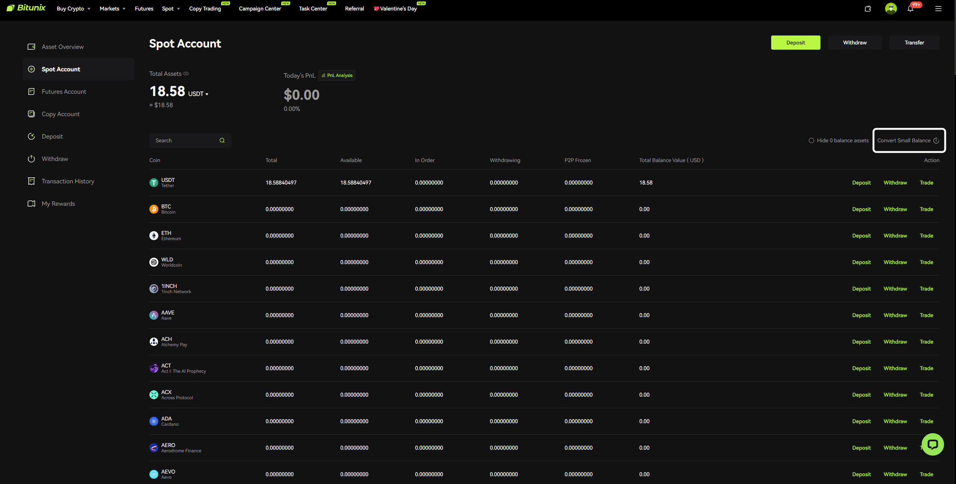956x484 pixels.
Task: Expand the Markets dropdown menu
Action: (x=112, y=9)
